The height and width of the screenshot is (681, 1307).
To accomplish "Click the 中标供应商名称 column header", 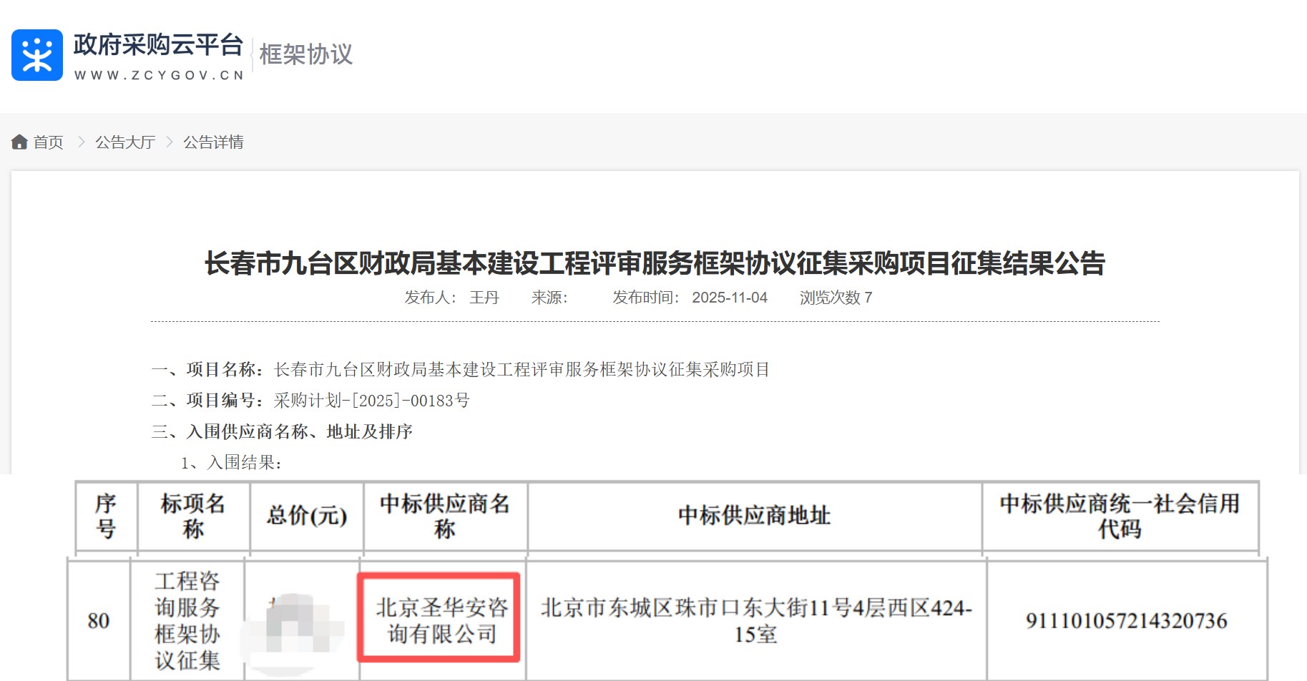I will tap(444, 516).
